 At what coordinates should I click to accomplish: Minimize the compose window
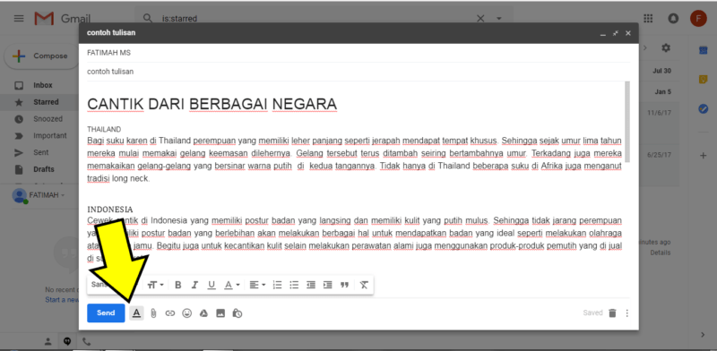pos(602,33)
